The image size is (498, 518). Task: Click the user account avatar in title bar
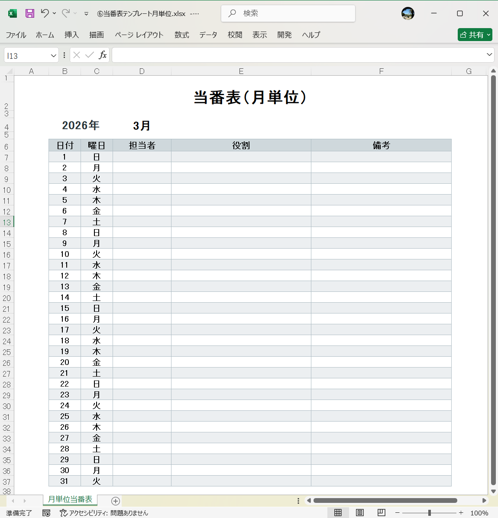407,13
